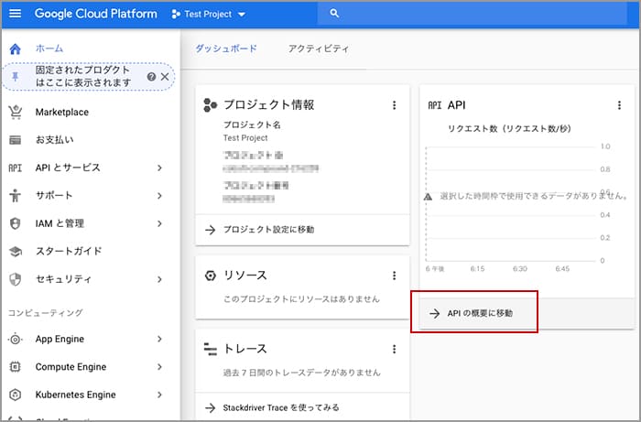Screen dimensions: 641x422
Task: Click the Google Cloud Platform logo text
Action: [95, 14]
